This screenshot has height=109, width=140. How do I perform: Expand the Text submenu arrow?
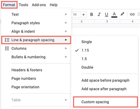tap(66, 14)
